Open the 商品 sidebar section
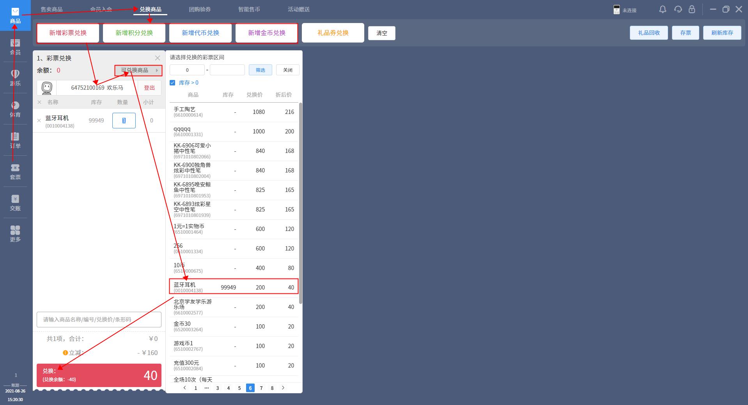This screenshot has width=748, height=405. (15, 16)
